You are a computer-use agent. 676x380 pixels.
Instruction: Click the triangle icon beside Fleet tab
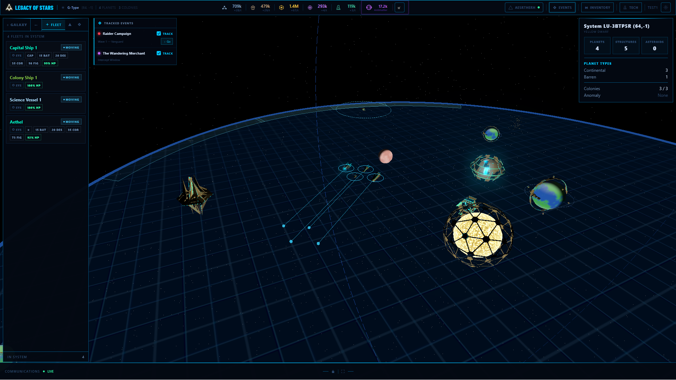[x=70, y=25]
